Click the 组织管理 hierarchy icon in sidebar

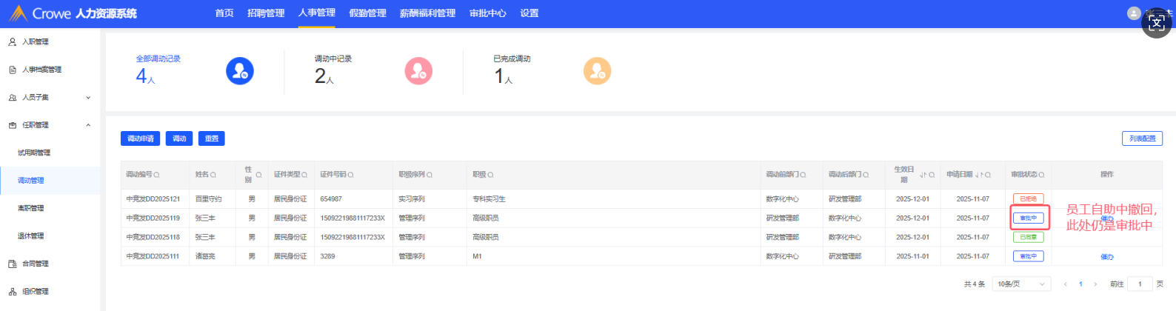[x=13, y=292]
